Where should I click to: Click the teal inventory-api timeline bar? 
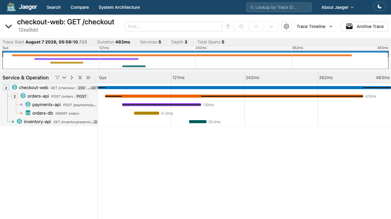[x=198, y=122]
